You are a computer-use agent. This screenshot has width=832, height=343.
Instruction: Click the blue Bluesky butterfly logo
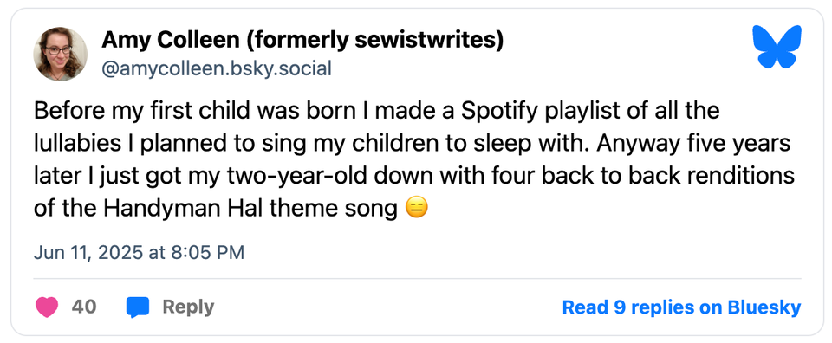pos(777,47)
